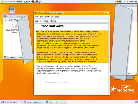The height and width of the screenshot is (104, 138).
Task: Click the Replace button in text editor window
Action: 119,15
